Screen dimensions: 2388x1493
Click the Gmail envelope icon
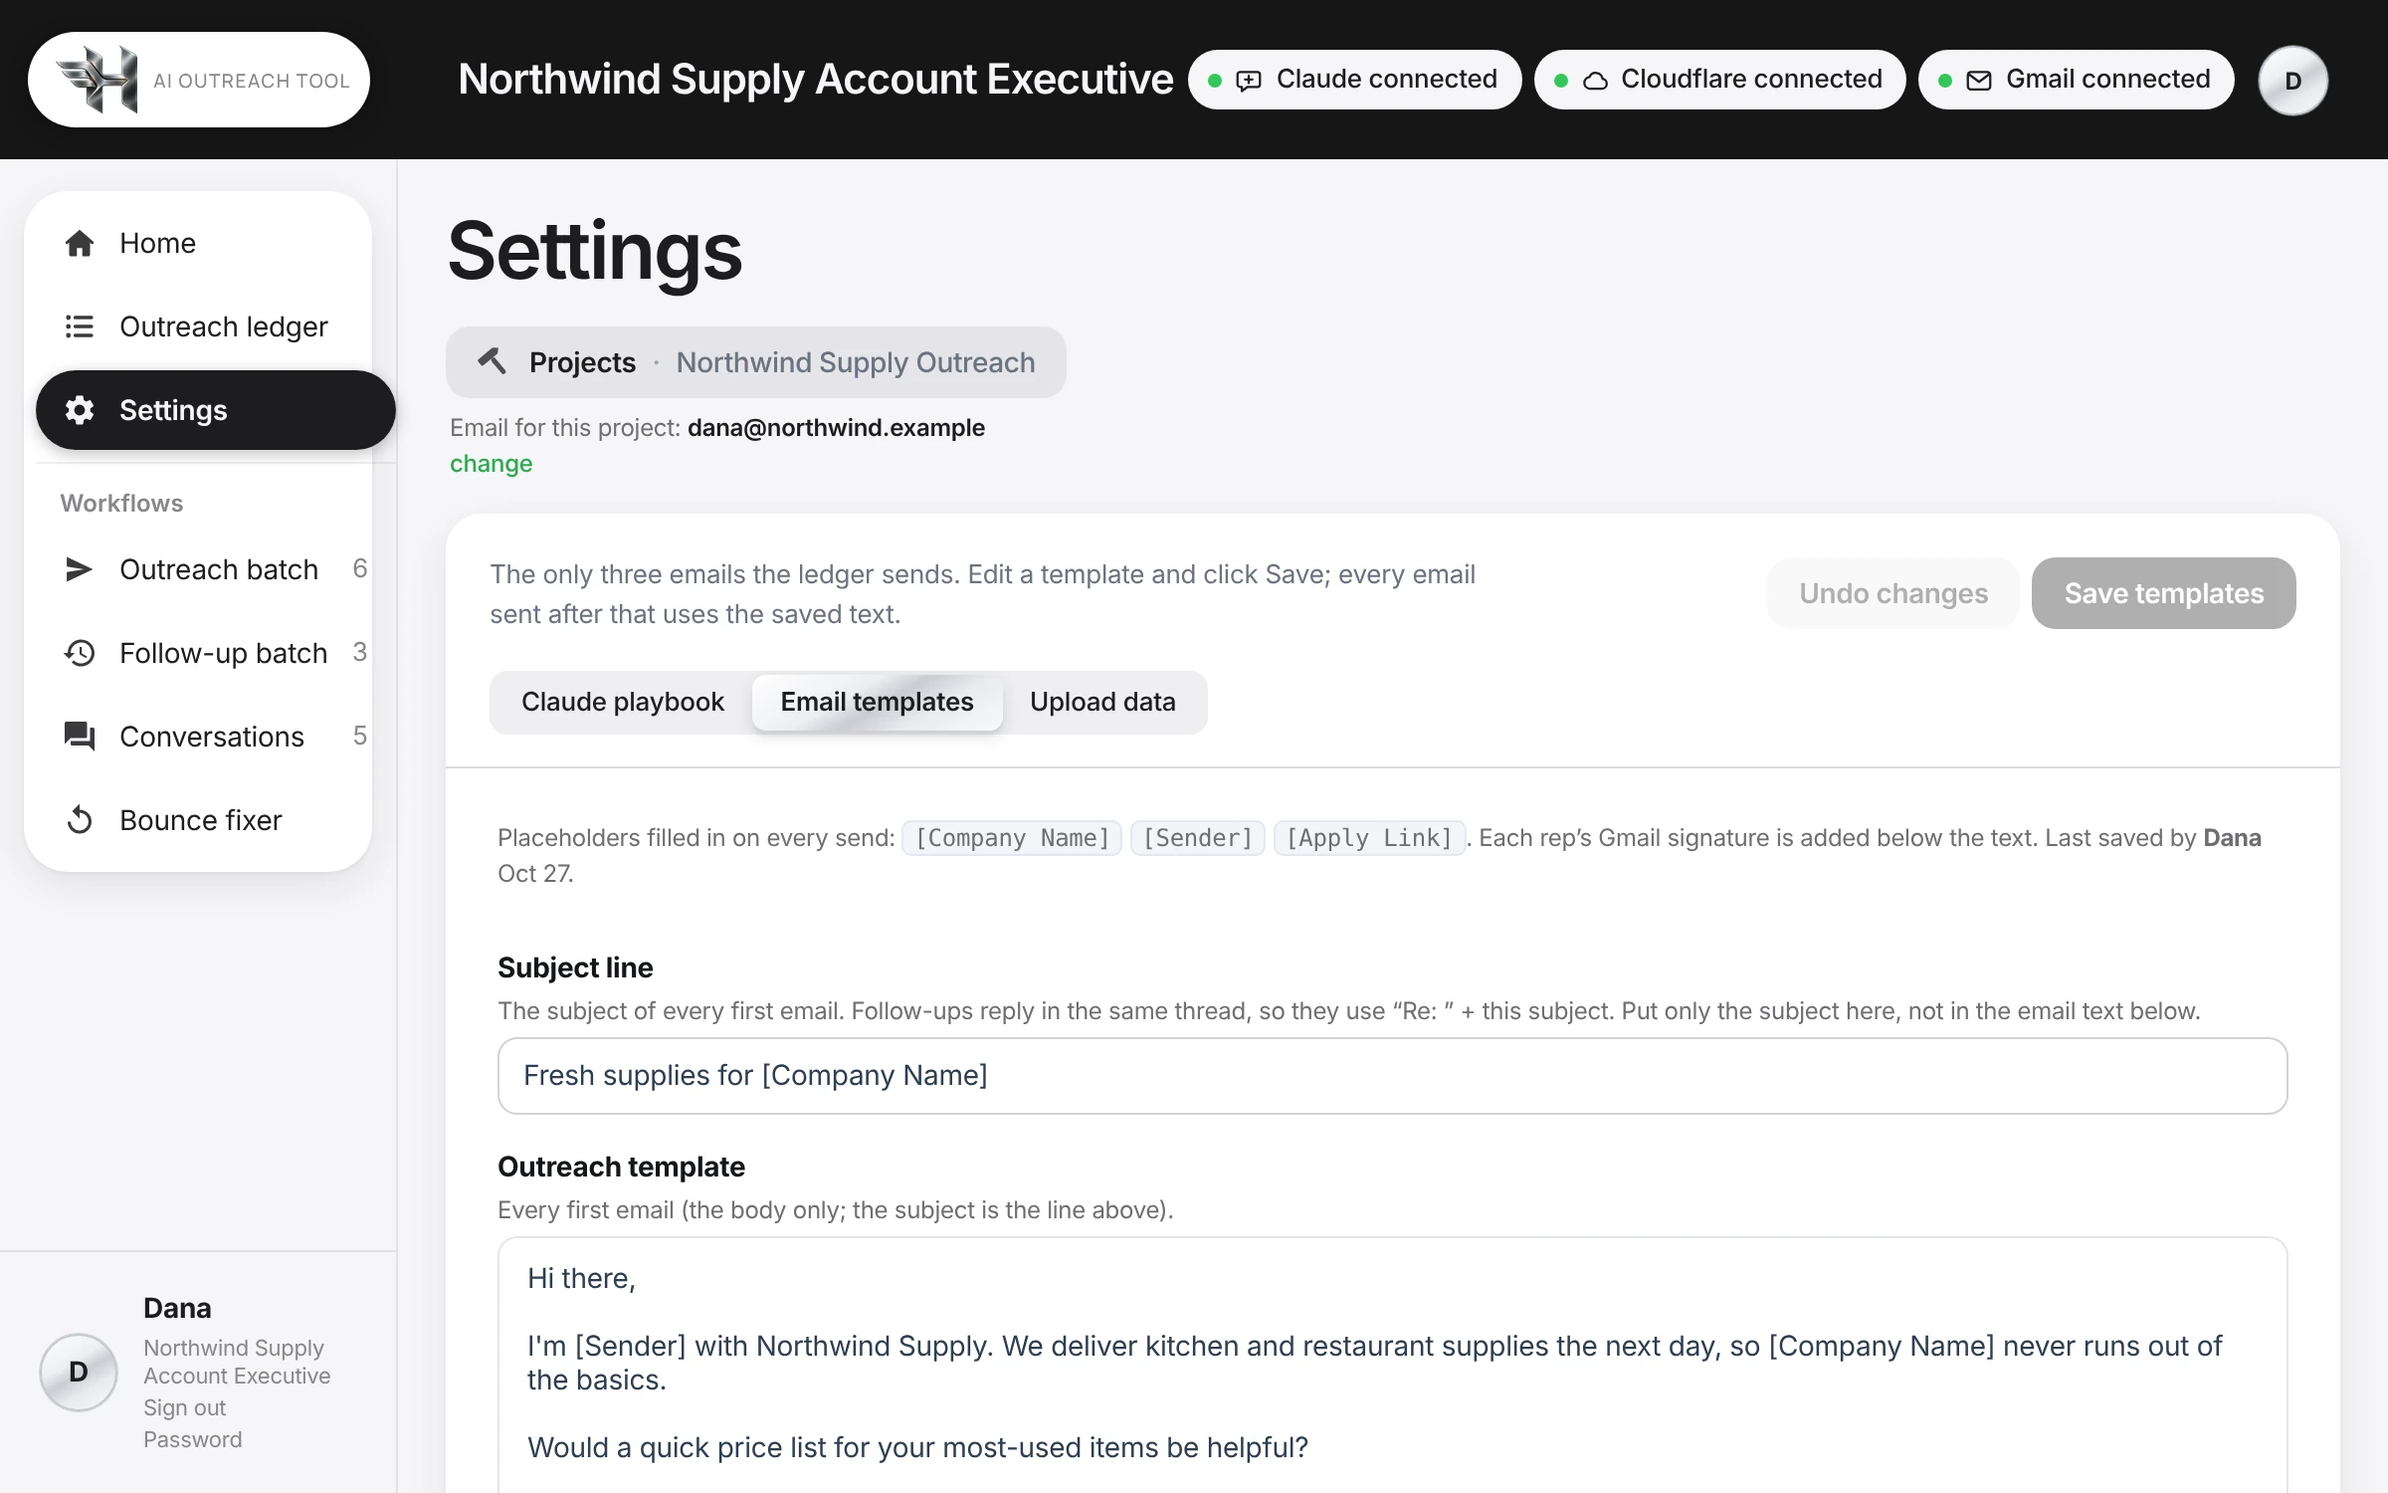[1979, 81]
